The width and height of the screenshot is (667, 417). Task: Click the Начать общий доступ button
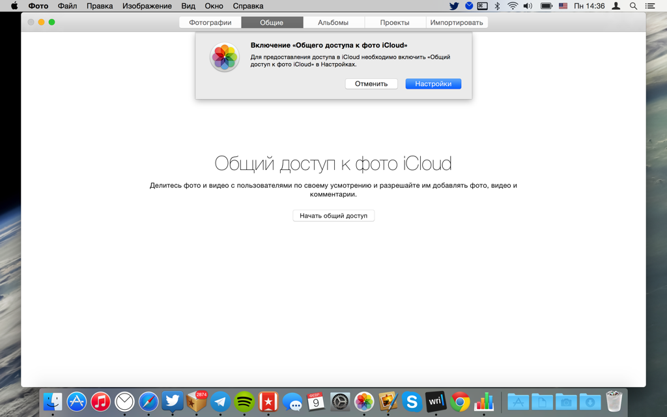[x=333, y=216]
